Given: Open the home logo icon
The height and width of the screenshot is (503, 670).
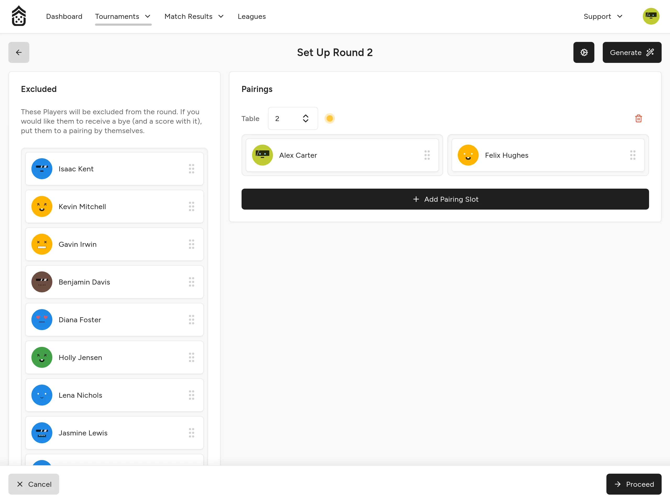Looking at the screenshot, I should point(19,16).
